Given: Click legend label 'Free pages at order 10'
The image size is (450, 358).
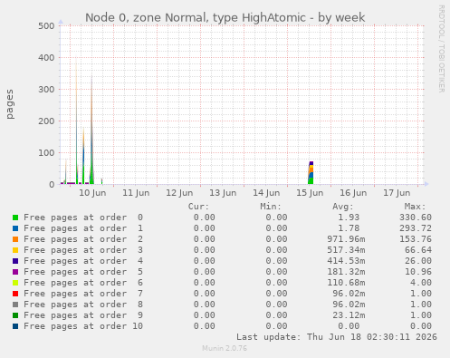Looking at the screenshot, I should tap(83, 326).
